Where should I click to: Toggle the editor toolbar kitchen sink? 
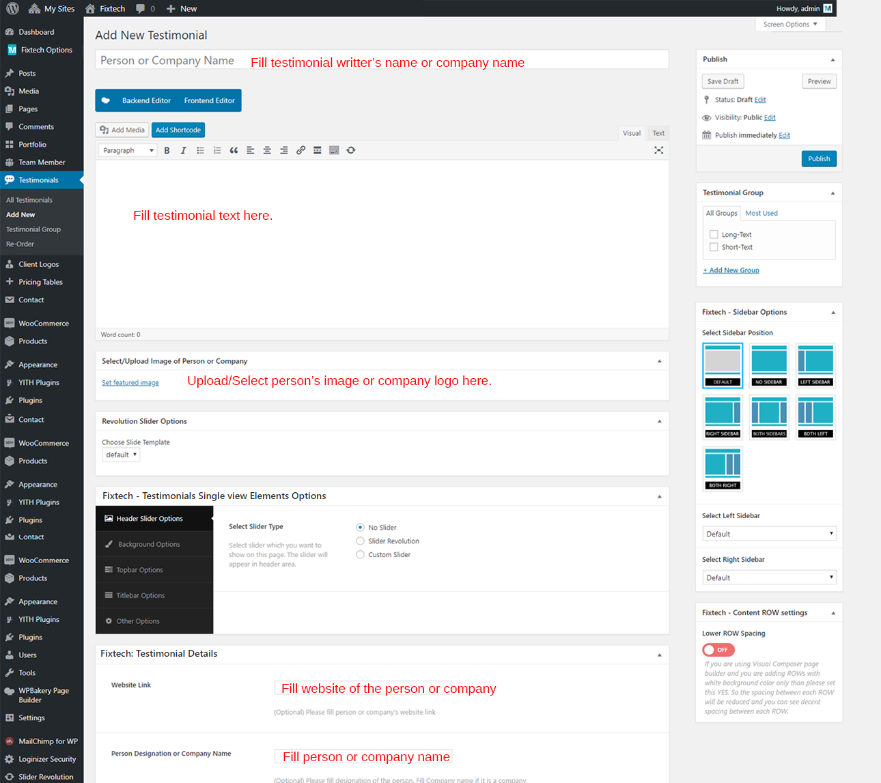(334, 150)
